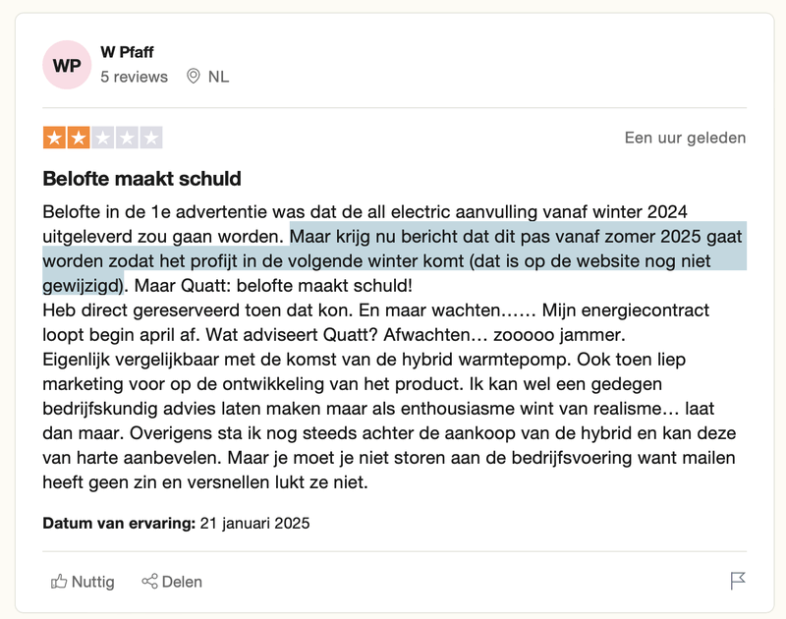Click the "Datum van ervaring" label
The height and width of the screenshot is (619, 786).
[x=119, y=523]
